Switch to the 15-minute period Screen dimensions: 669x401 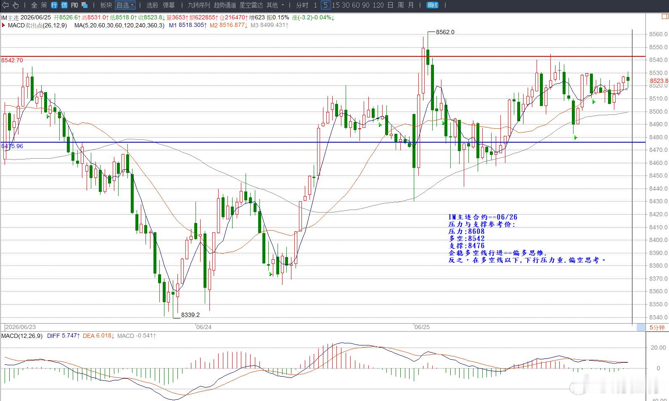pyautogui.click(x=336, y=5)
